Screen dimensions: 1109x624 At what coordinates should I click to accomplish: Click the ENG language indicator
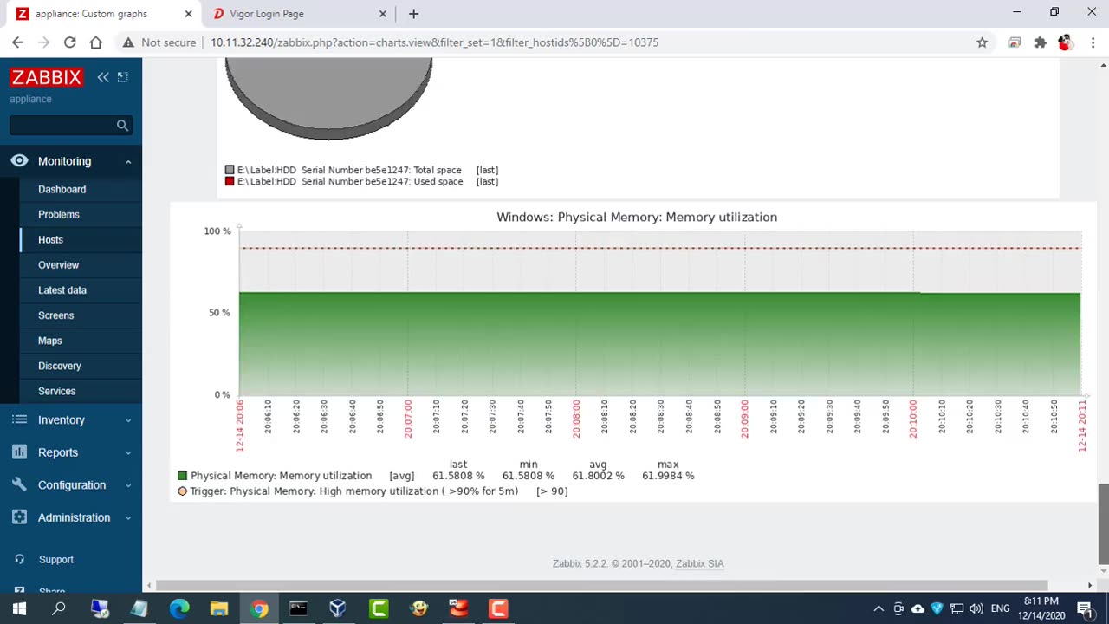coord(1000,609)
